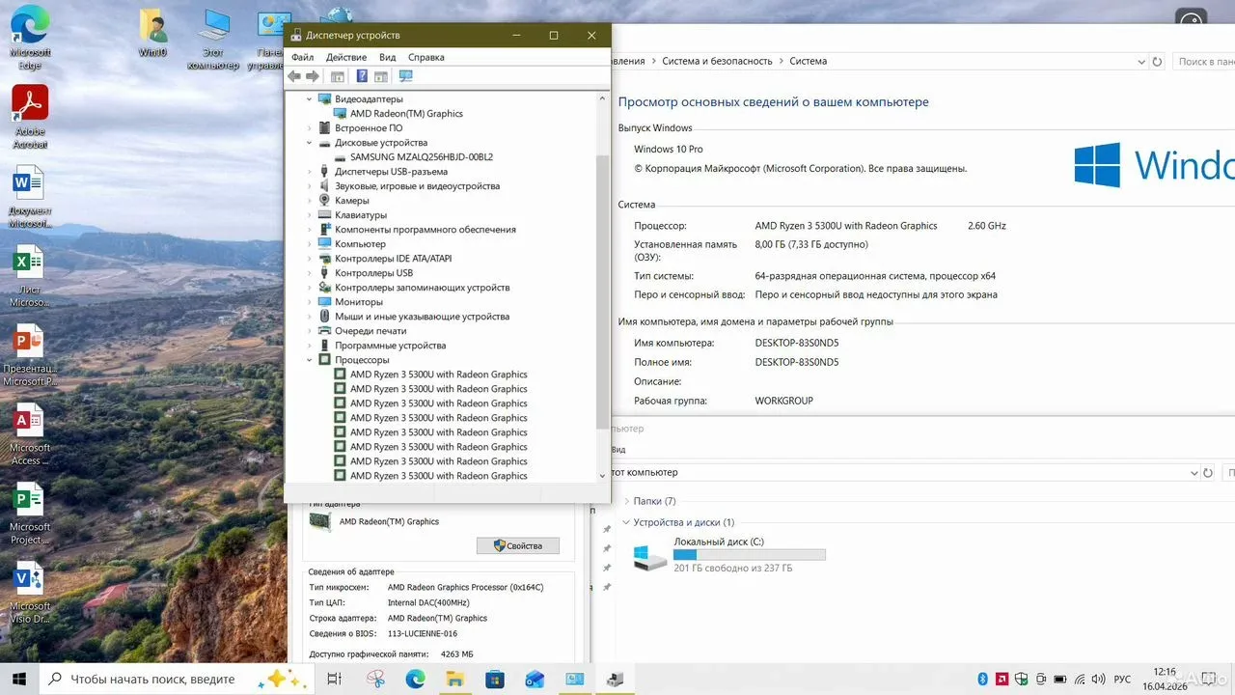Select Звуковые, игровые и видеоустройства row
1235x695 pixels.
(417, 186)
